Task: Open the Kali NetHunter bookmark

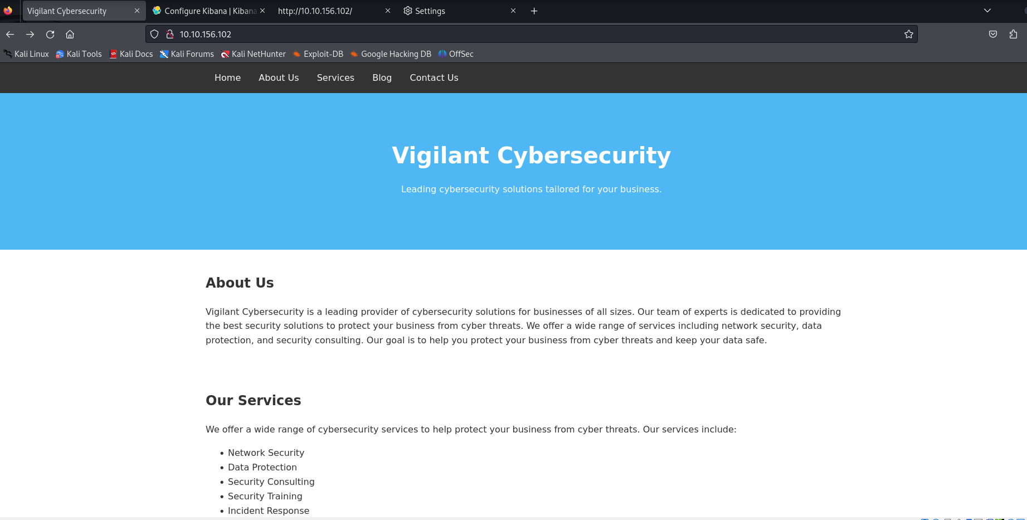Action: pos(253,54)
